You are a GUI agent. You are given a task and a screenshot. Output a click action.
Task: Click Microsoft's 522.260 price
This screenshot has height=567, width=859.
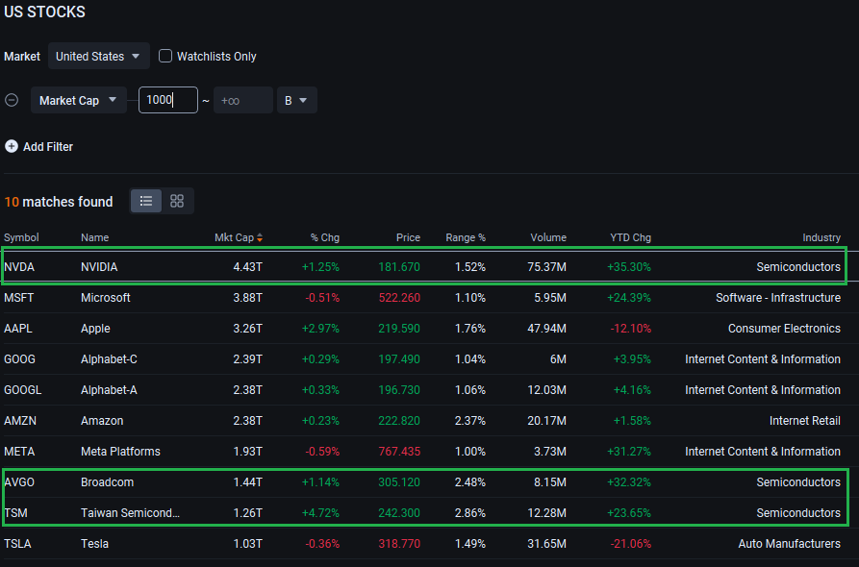click(399, 298)
